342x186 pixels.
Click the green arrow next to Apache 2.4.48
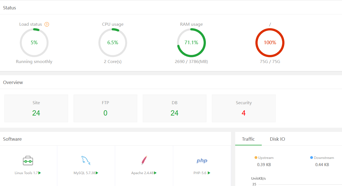pyautogui.click(x=156, y=173)
